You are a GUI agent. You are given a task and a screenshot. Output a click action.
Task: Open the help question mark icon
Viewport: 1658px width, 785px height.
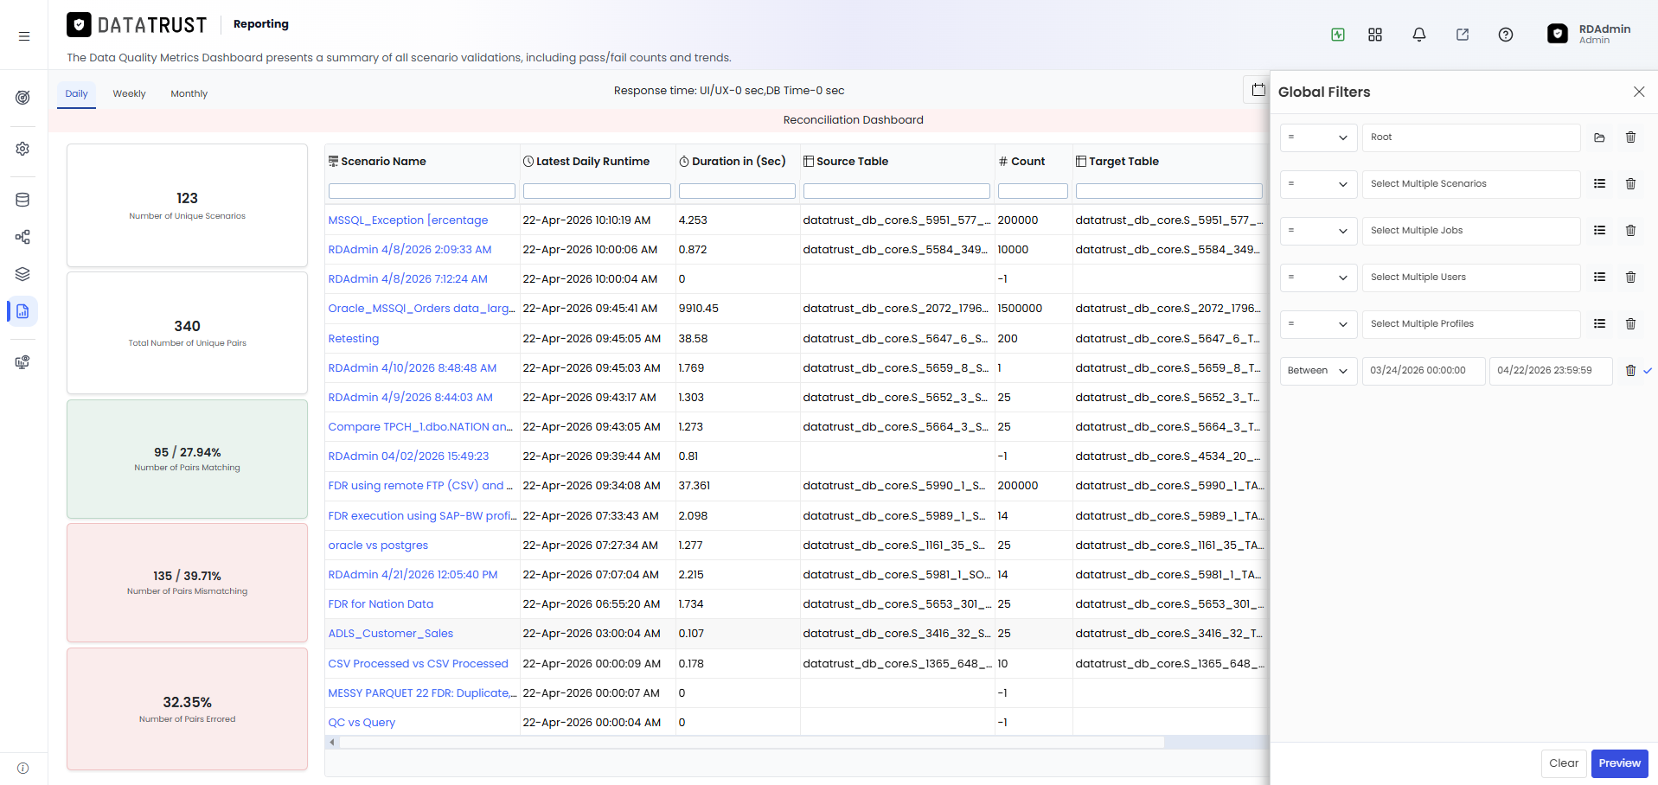1506,35
